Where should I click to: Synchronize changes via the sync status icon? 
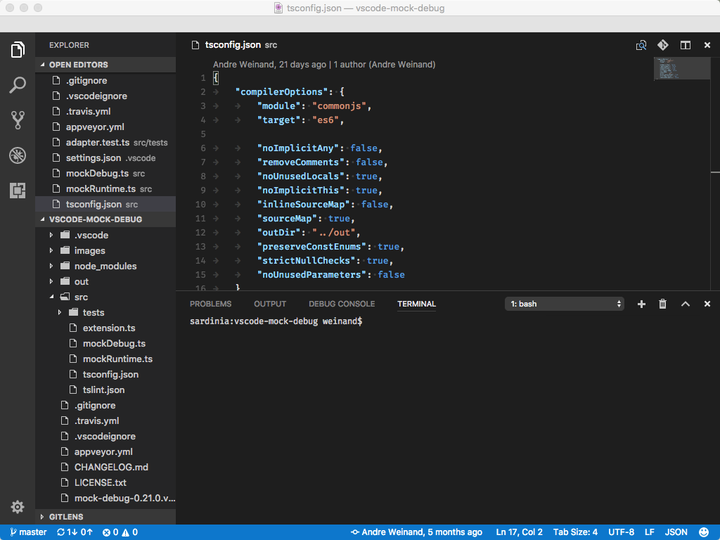(75, 532)
